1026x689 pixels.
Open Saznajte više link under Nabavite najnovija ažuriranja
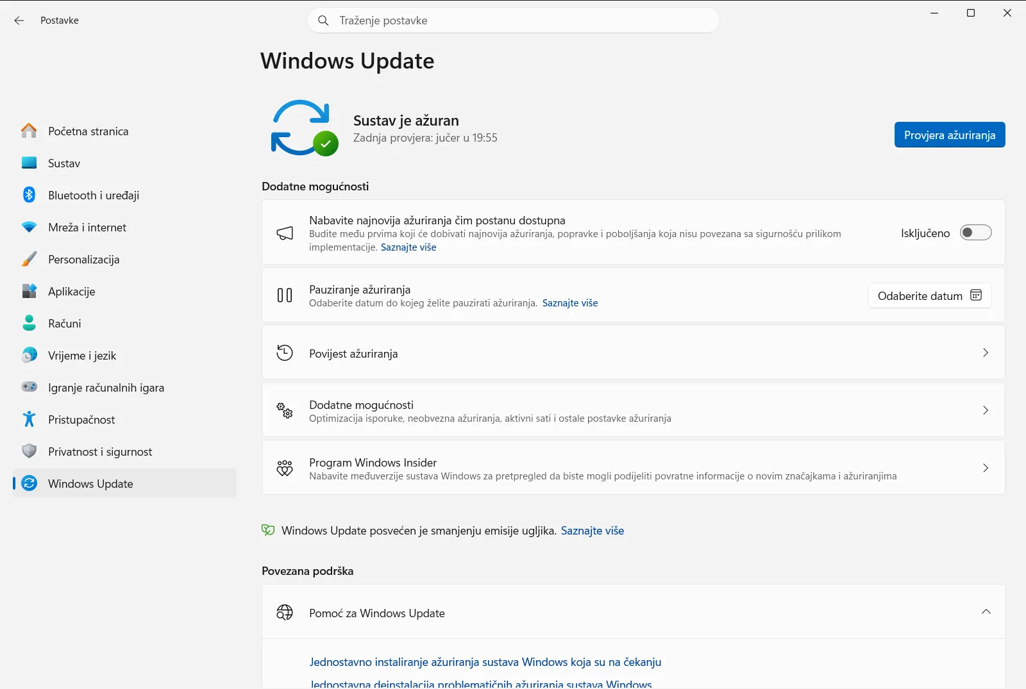[408, 247]
